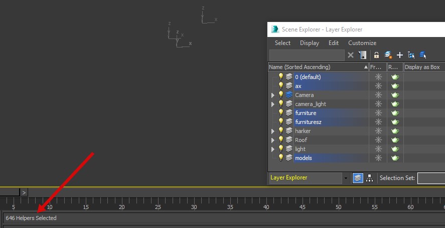Viewport: 445px width, 228px height.
Task: Open the Layer Explorer dropdown arrow
Action: click(x=346, y=178)
